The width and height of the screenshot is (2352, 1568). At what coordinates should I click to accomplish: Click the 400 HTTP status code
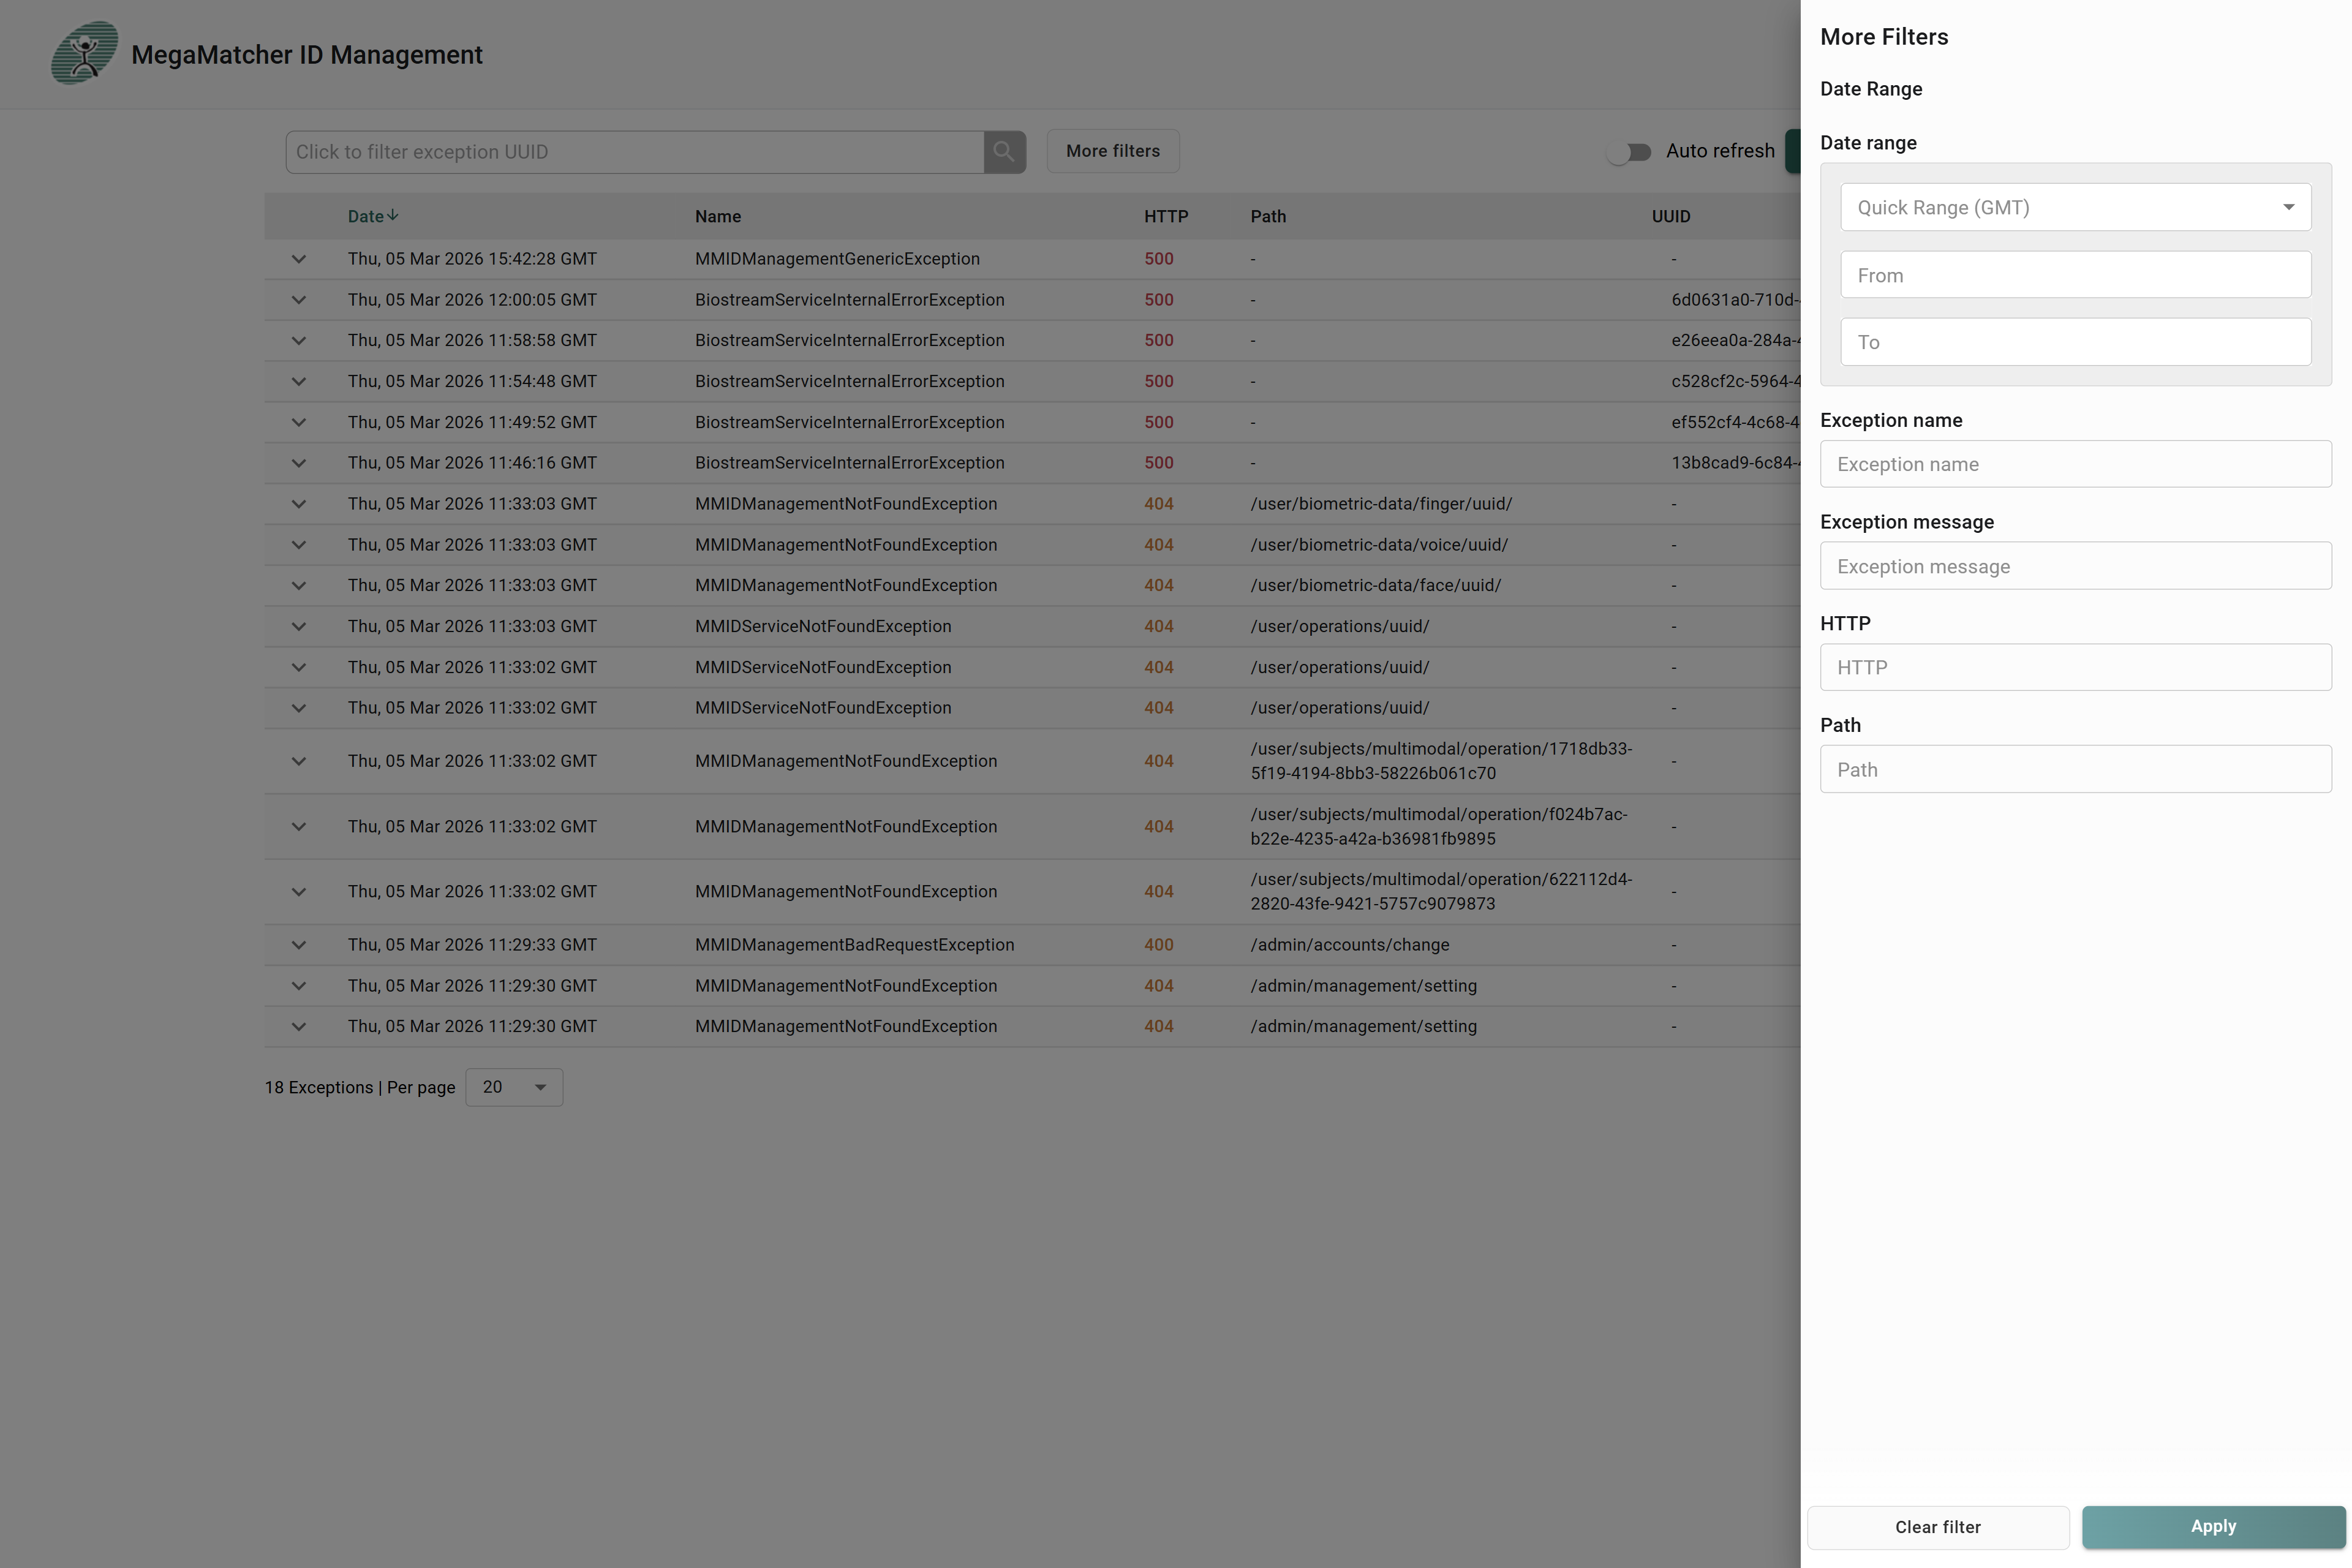coord(1159,945)
